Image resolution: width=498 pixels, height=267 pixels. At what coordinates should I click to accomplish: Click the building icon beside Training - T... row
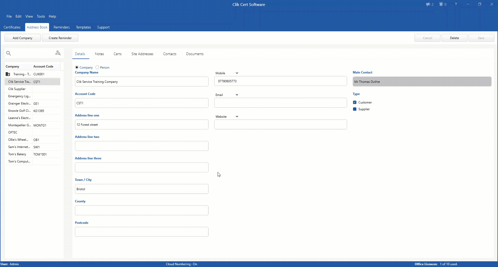pyautogui.click(x=8, y=74)
